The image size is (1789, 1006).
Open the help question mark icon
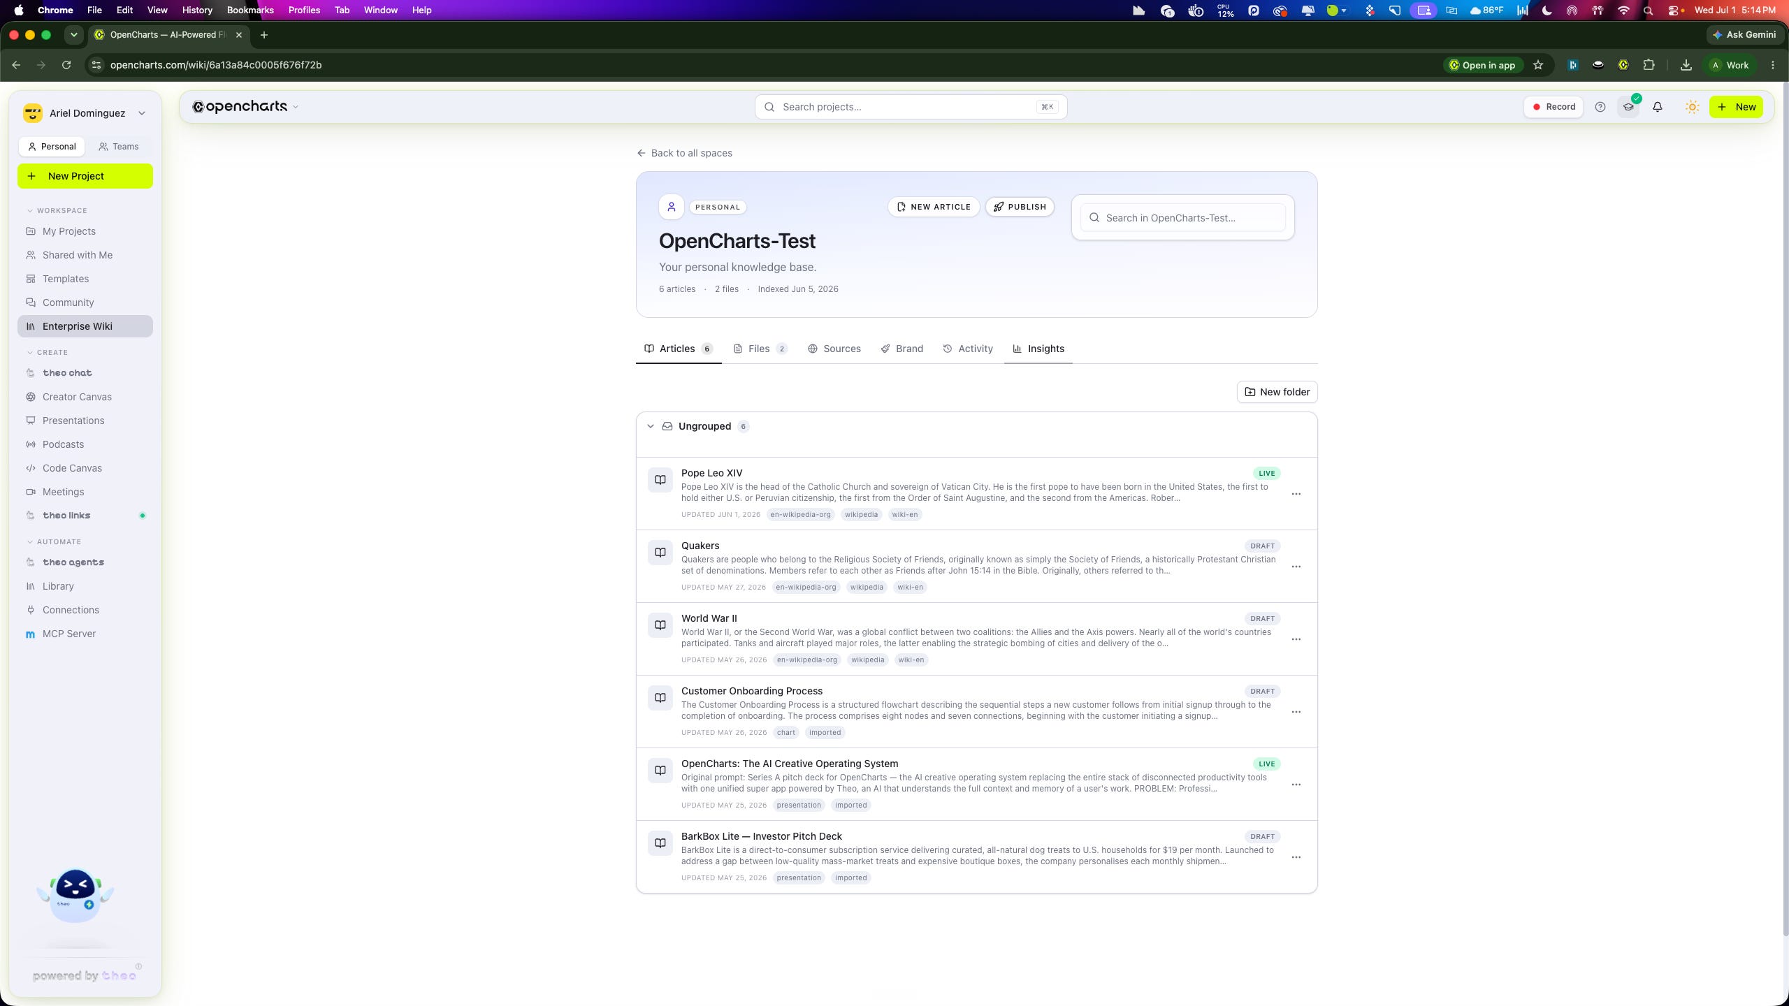(1600, 107)
